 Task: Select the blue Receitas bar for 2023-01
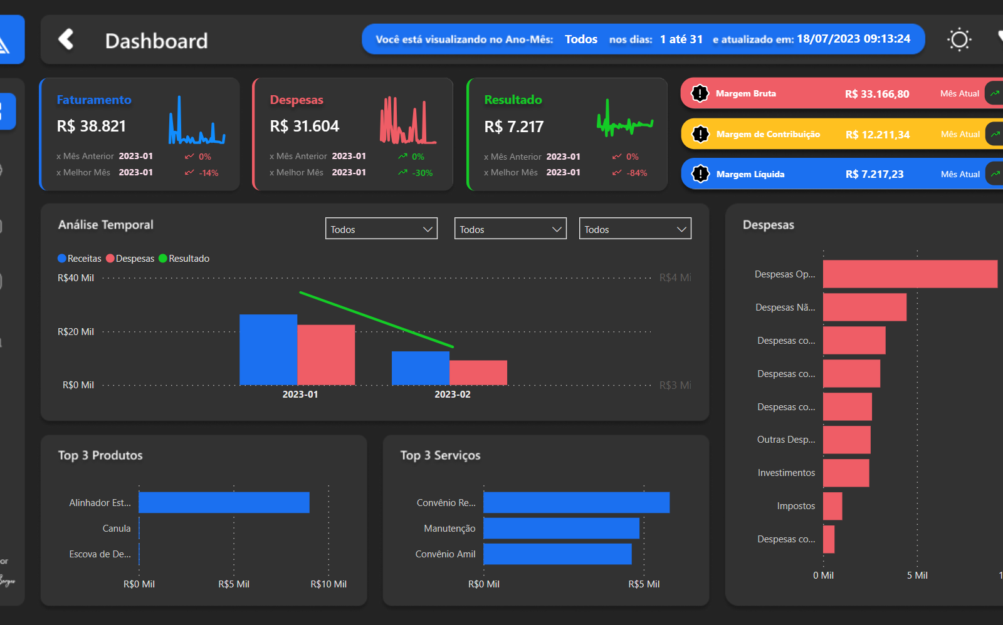(268, 349)
